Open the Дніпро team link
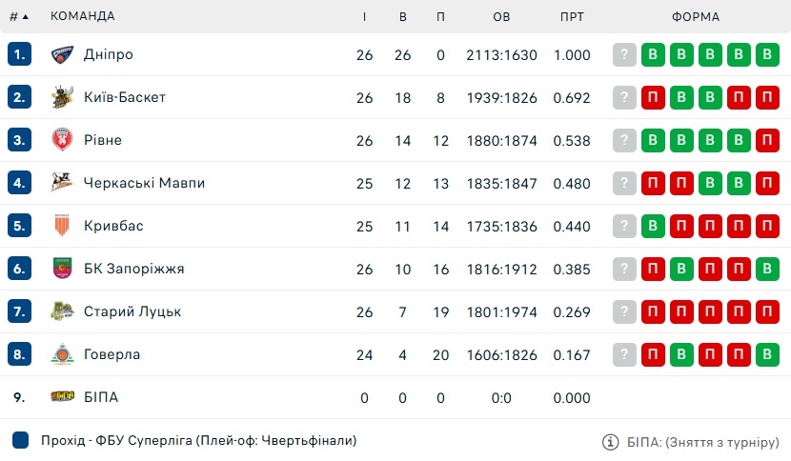Screen dimensions: 791x461 (109, 54)
